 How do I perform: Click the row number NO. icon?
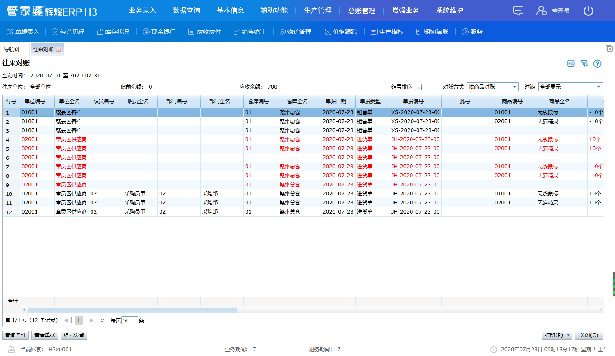point(571,64)
